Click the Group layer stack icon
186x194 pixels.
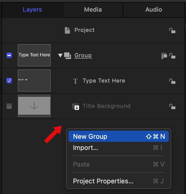click(67, 55)
